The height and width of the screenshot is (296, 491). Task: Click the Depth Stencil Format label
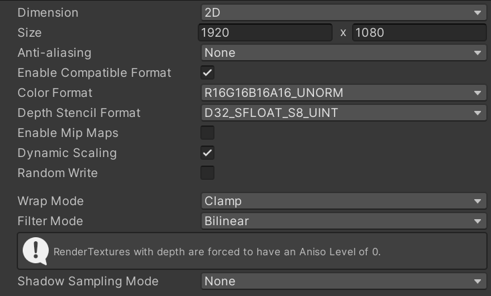point(79,112)
